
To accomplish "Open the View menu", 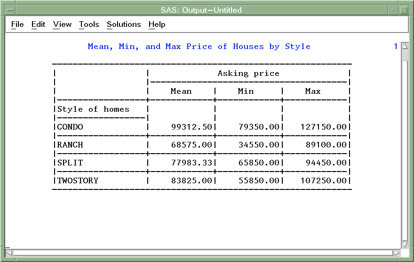I will coord(62,25).
